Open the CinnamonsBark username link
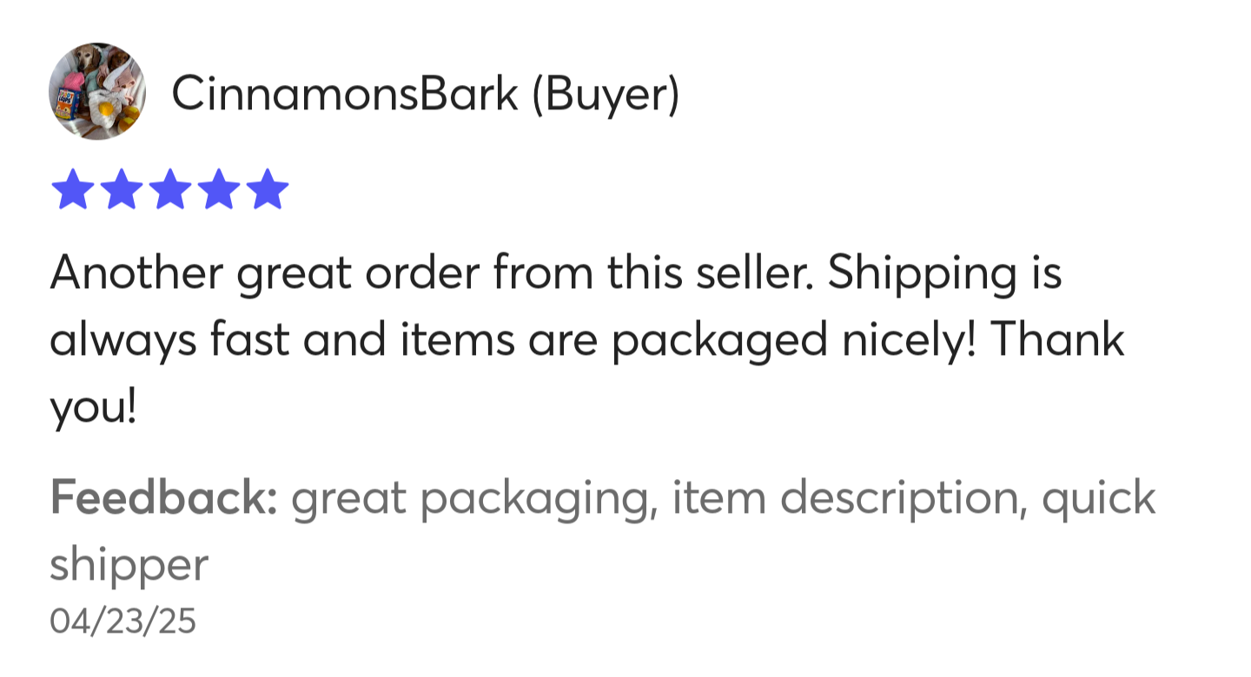The height and width of the screenshot is (677, 1251). [345, 93]
